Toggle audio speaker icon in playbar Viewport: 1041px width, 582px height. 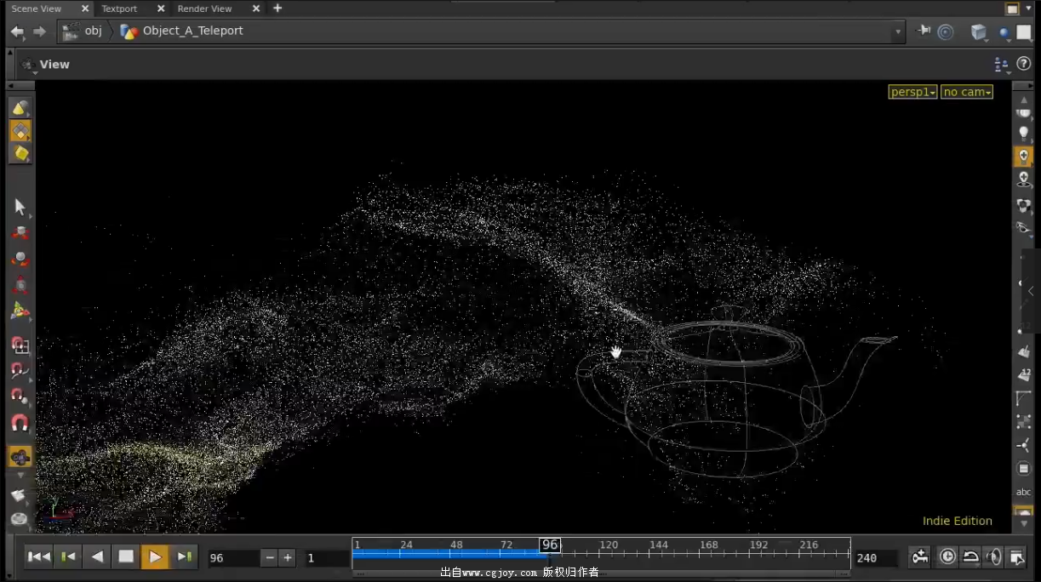click(x=993, y=557)
